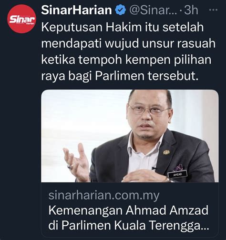
Task: Click the @Sinar... account handle
Action: coord(153,10)
